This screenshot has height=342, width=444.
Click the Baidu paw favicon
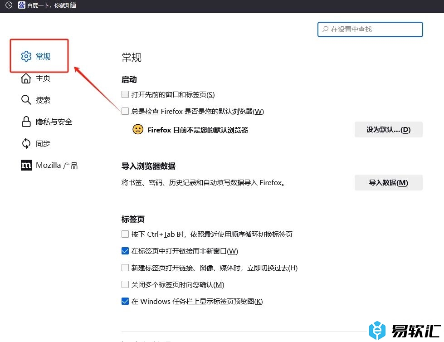coord(21,5)
